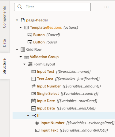The width and height of the screenshot is (115, 137).
Task: Click the Validation Group icon
Action: click(x=26, y=57)
